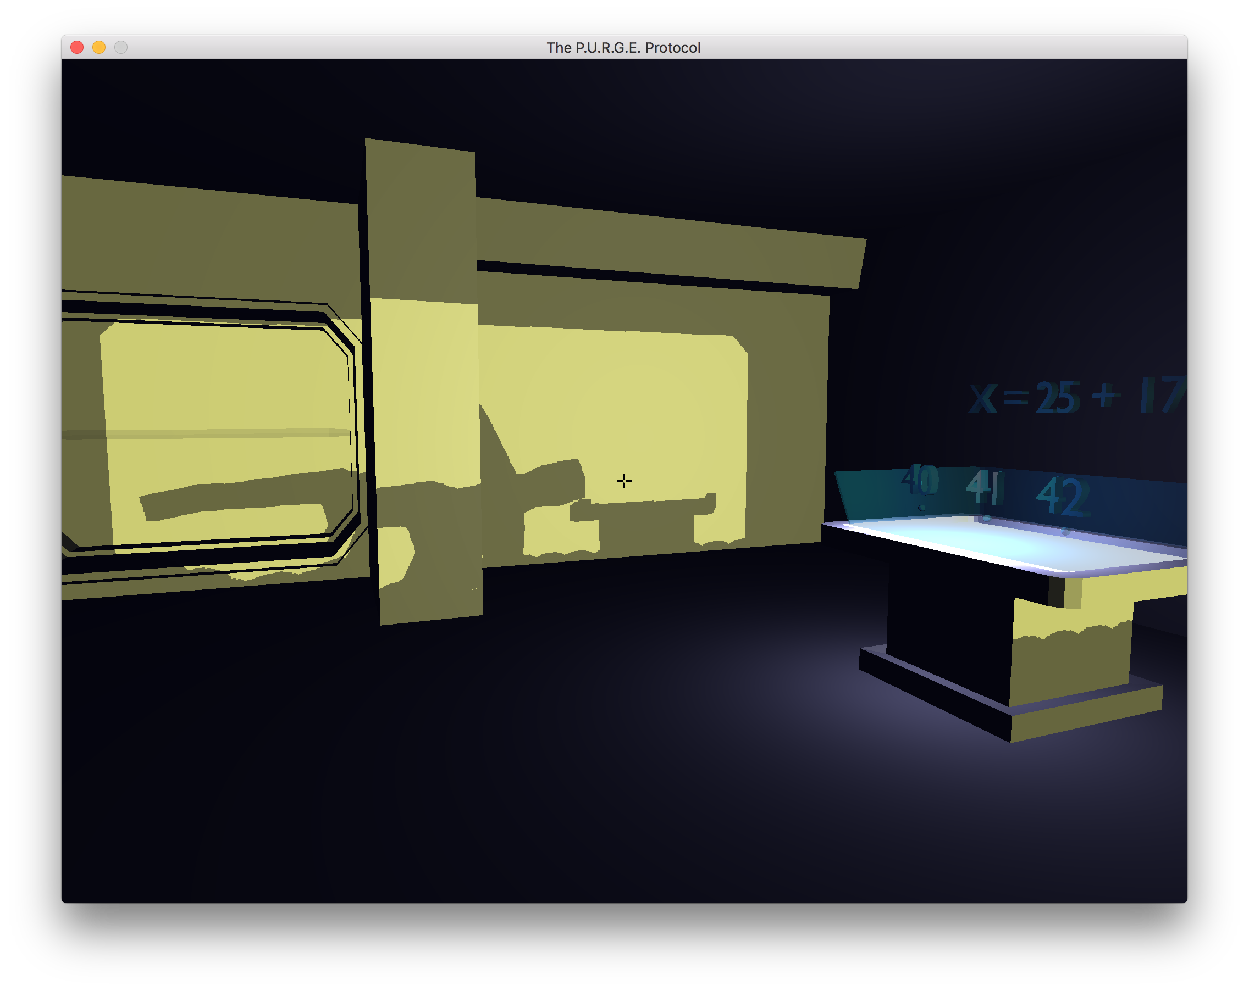Image resolution: width=1249 pixels, height=991 pixels.
Task: Click the greyed-out zoom window button
Action: (x=120, y=47)
